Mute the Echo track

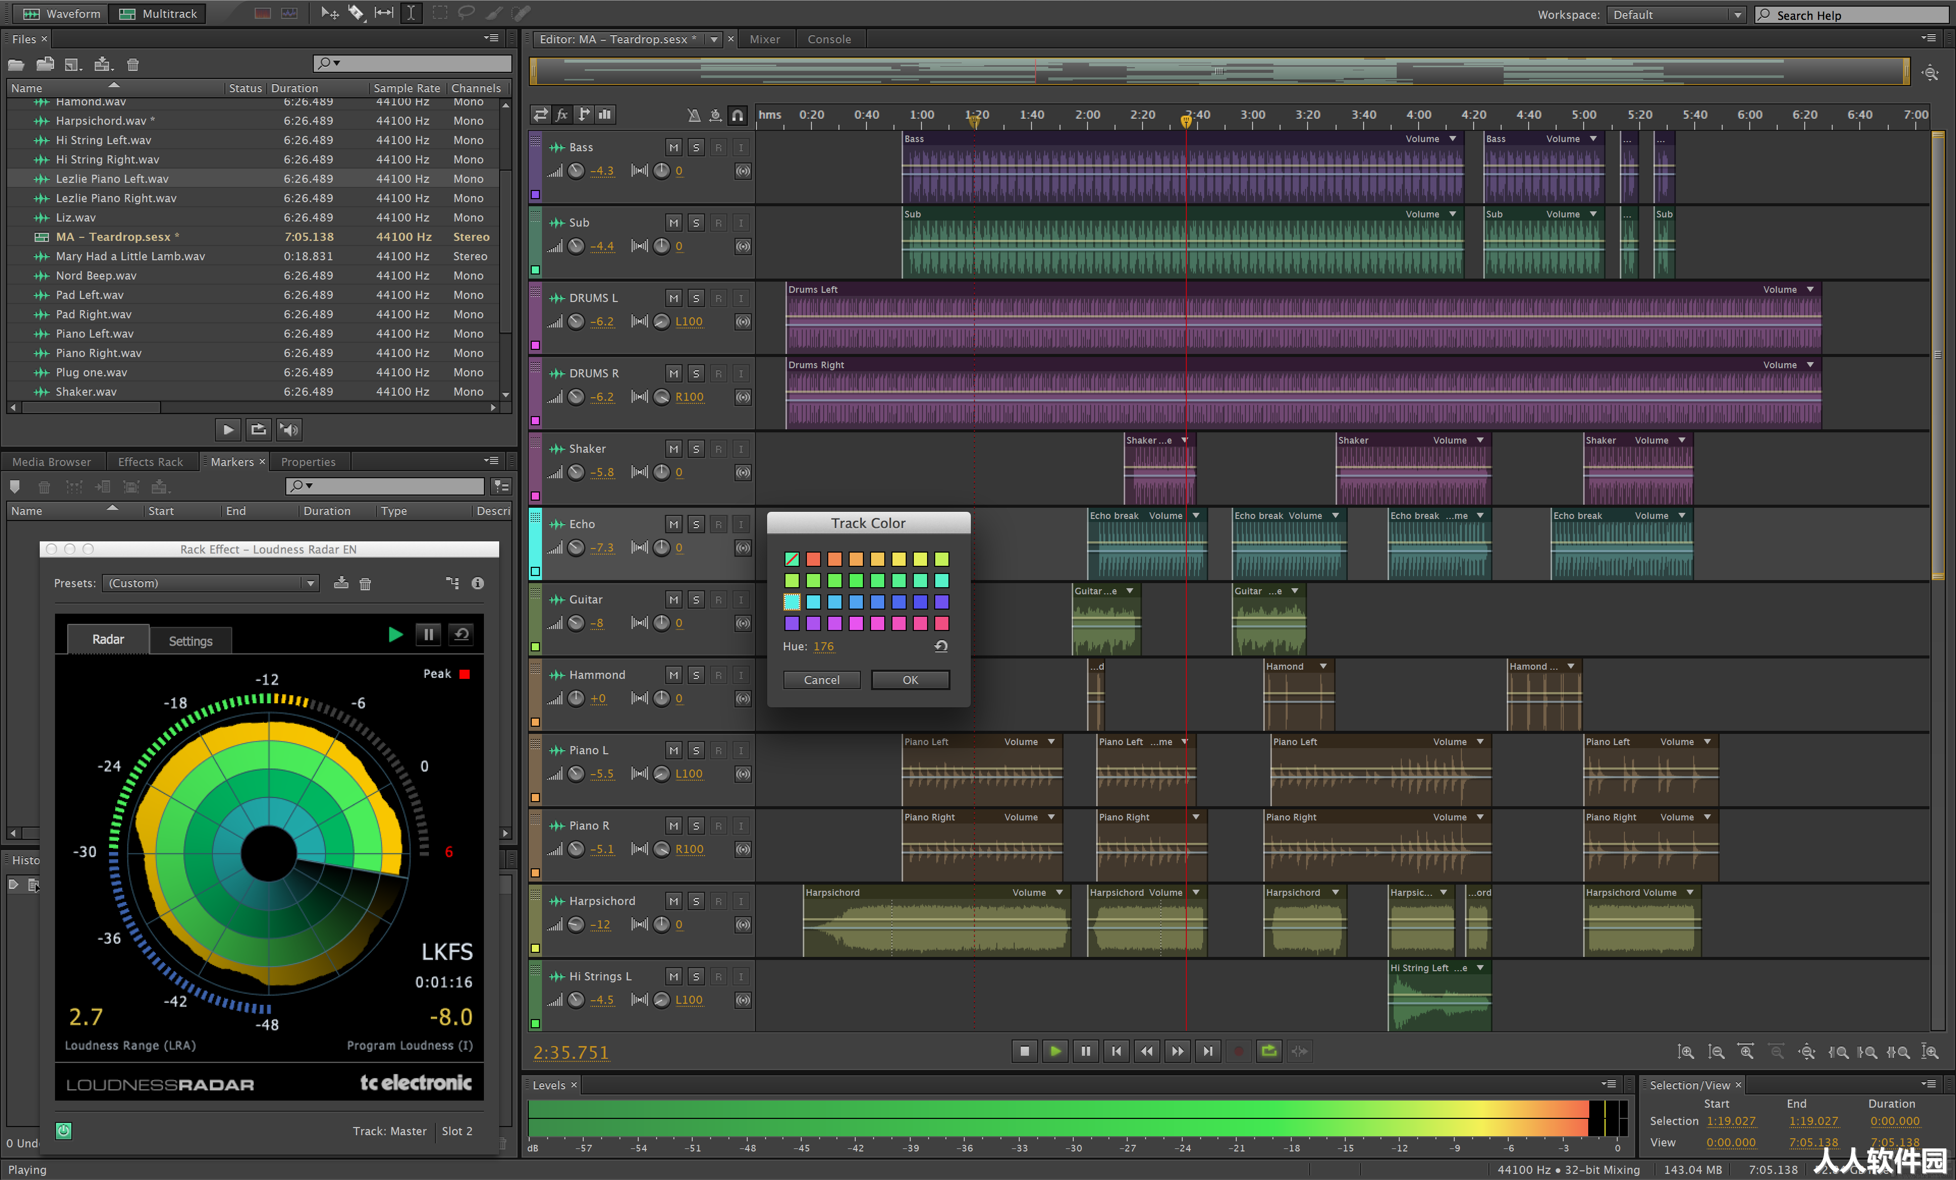pos(673,525)
